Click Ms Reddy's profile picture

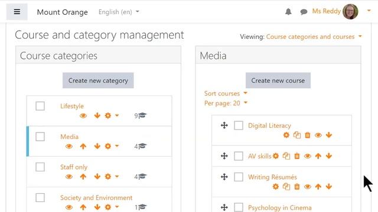tap(350, 11)
